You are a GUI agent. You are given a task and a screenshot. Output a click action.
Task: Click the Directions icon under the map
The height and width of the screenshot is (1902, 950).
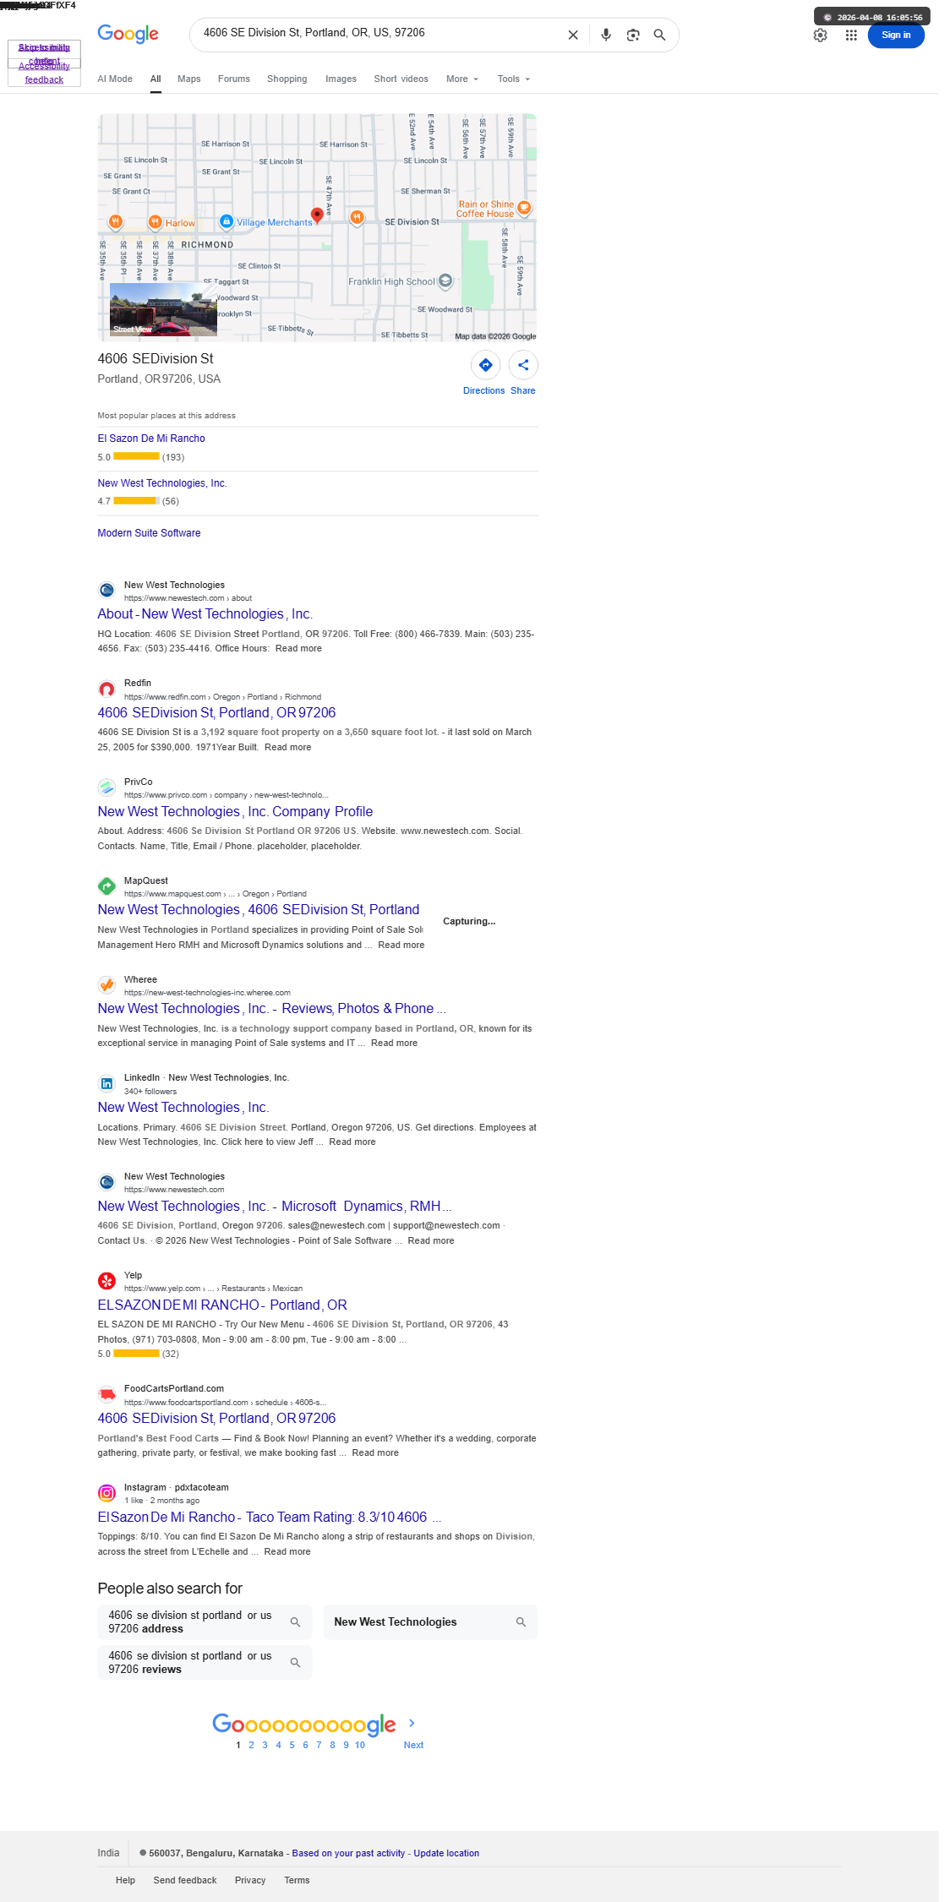point(485,365)
